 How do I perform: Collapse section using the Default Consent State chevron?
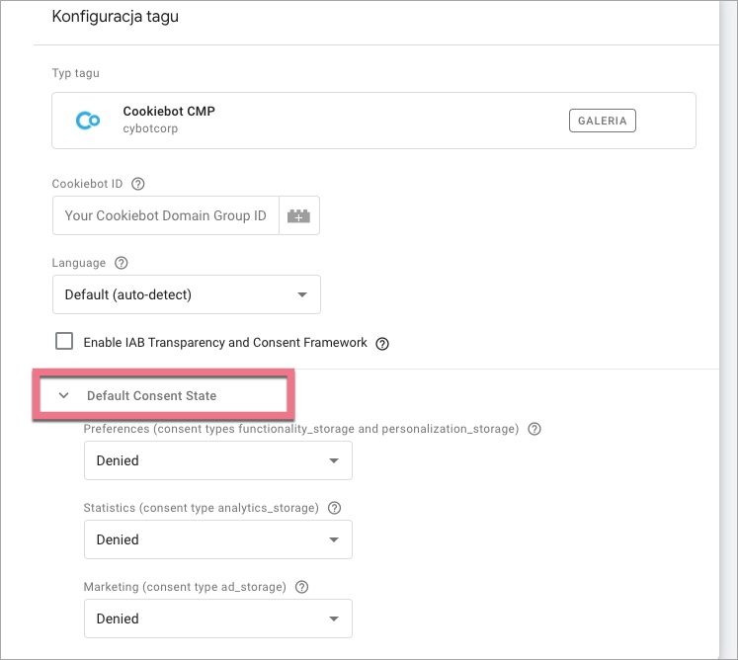[64, 395]
